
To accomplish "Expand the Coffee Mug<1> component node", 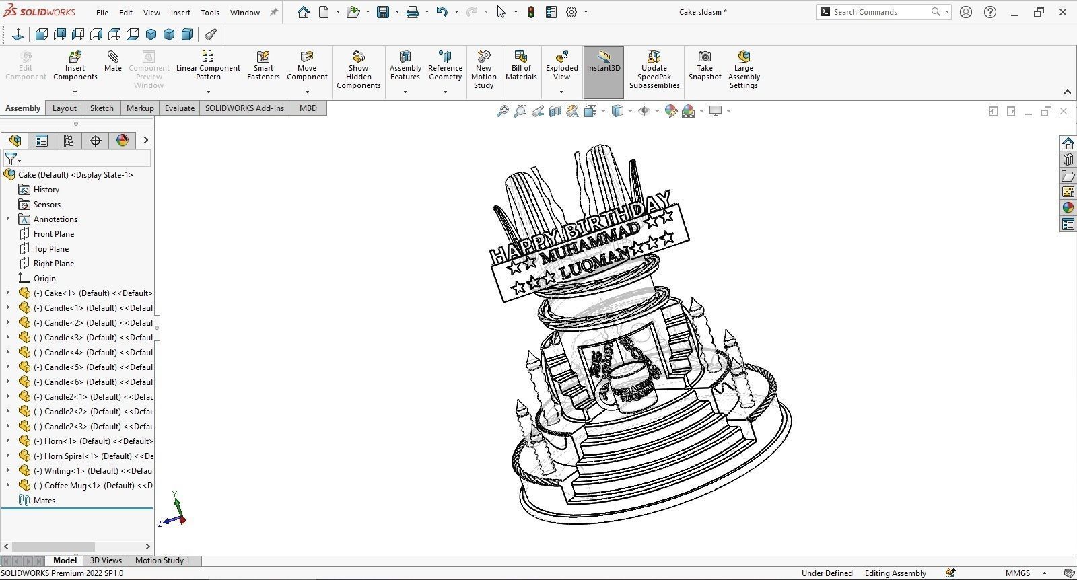I will tap(8, 485).
